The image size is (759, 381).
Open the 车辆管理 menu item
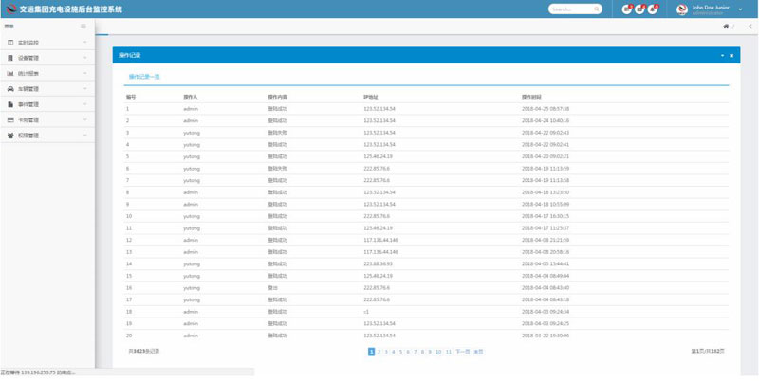tap(47, 89)
